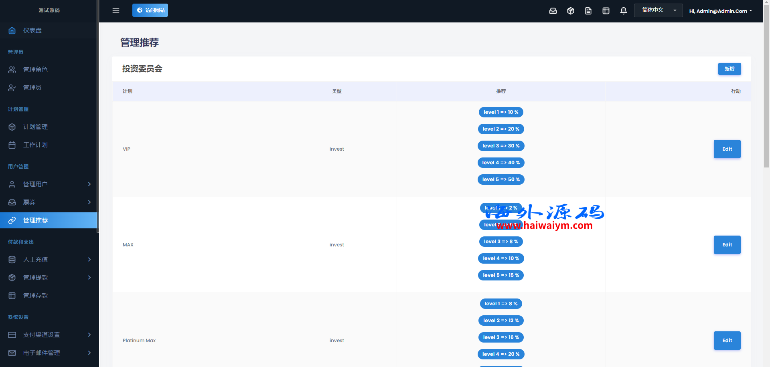Open 计划管理 sidebar menu item

click(35, 127)
